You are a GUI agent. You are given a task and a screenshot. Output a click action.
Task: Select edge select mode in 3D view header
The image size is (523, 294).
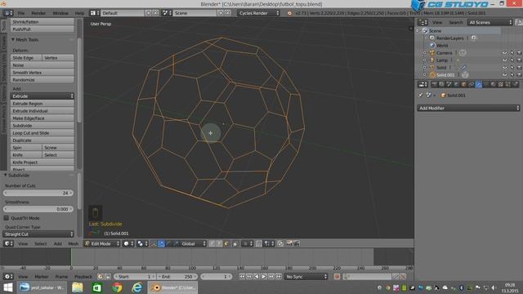[218, 243]
